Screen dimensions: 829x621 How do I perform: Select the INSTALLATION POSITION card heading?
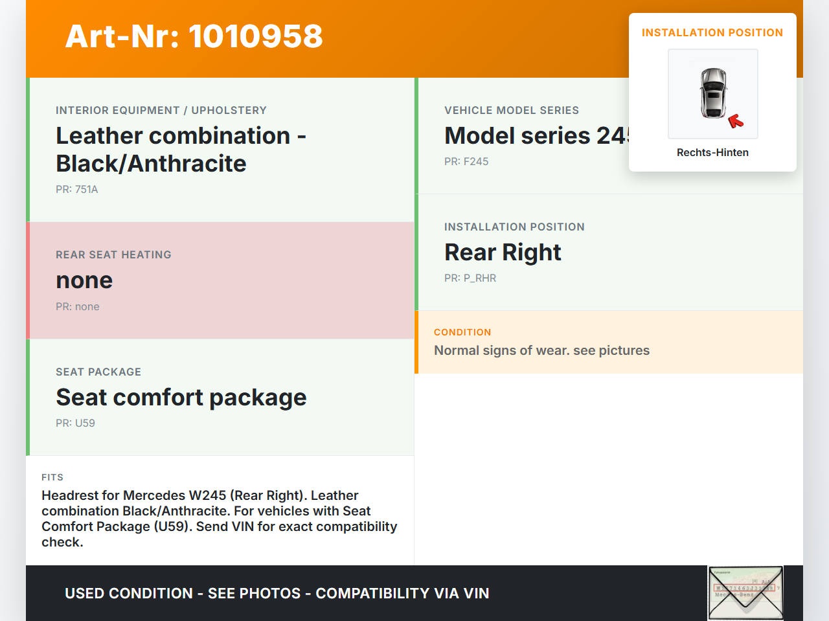pyautogui.click(x=712, y=32)
